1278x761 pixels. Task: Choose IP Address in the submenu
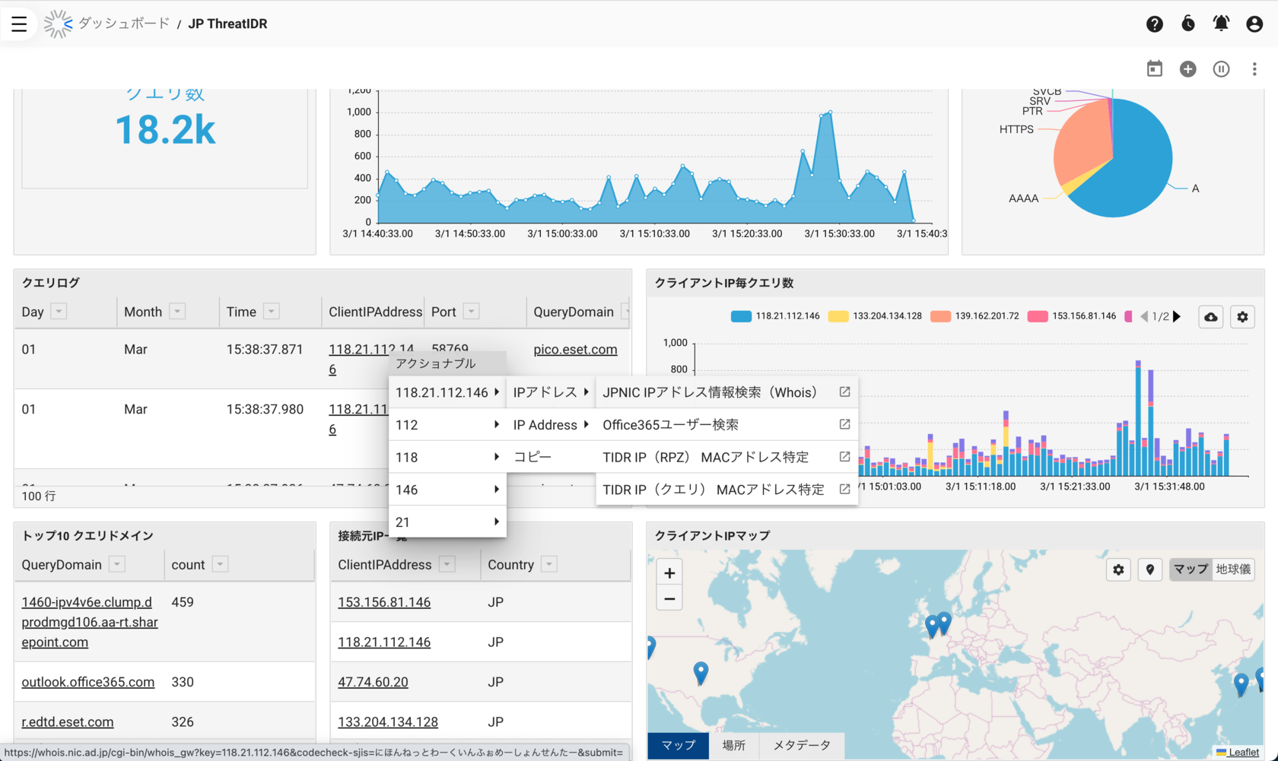552,425
